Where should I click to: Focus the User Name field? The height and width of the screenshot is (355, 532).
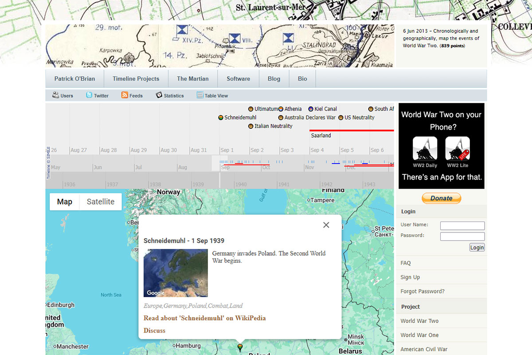pyautogui.click(x=462, y=225)
